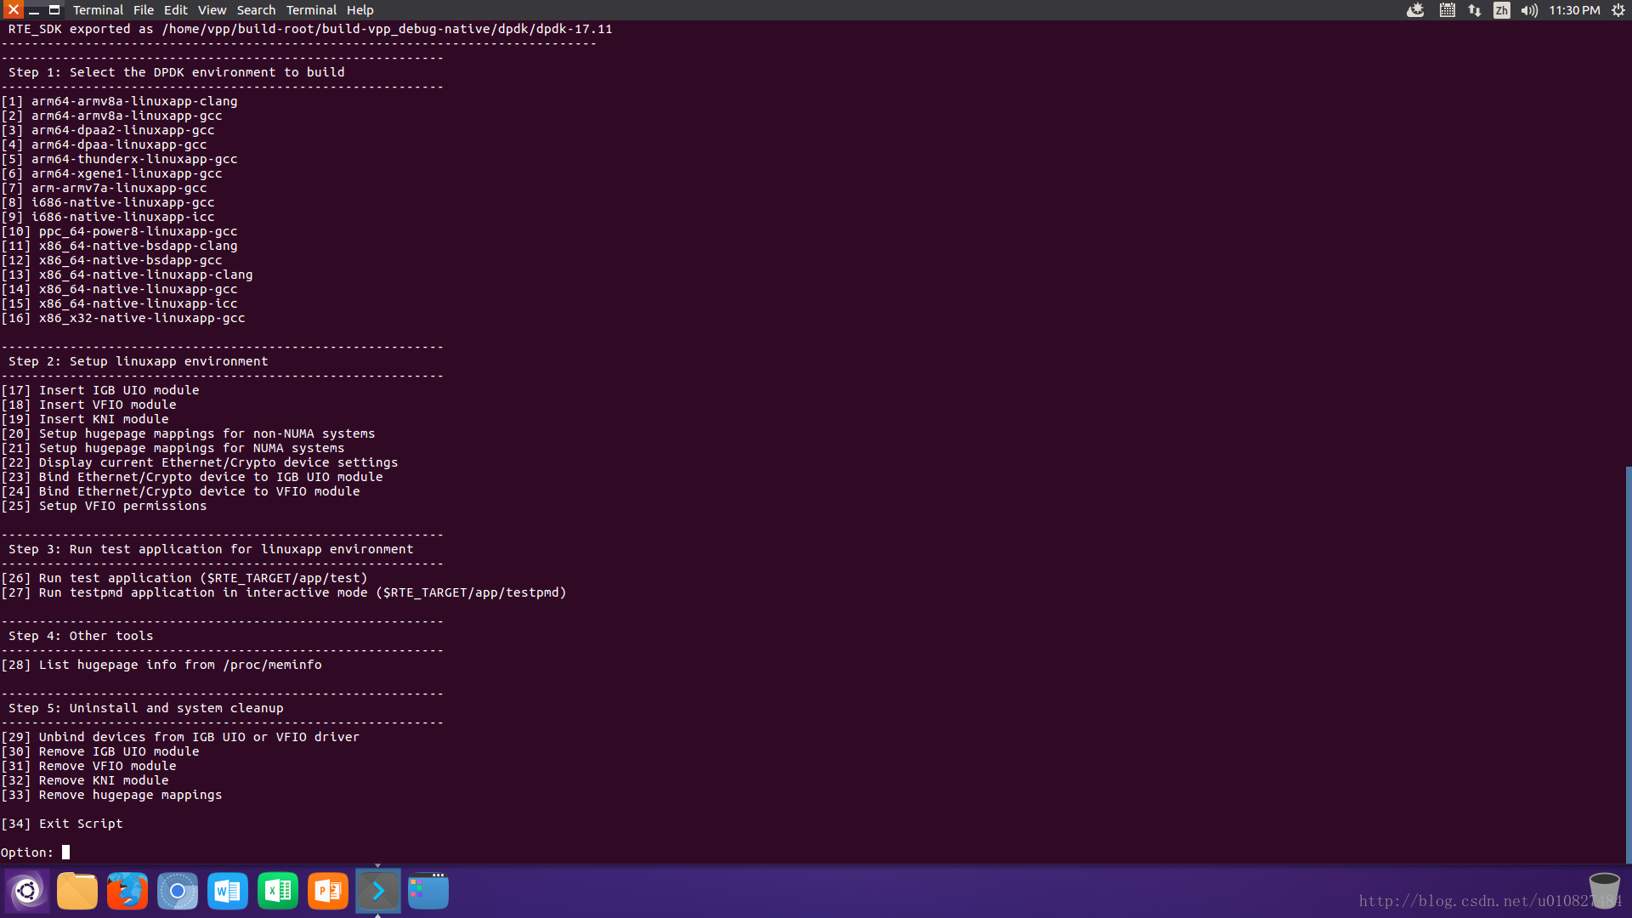This screenshot has width=1632, height=918.
Task: Launch Firefox from the dock
Action: [x=127, y=891]
